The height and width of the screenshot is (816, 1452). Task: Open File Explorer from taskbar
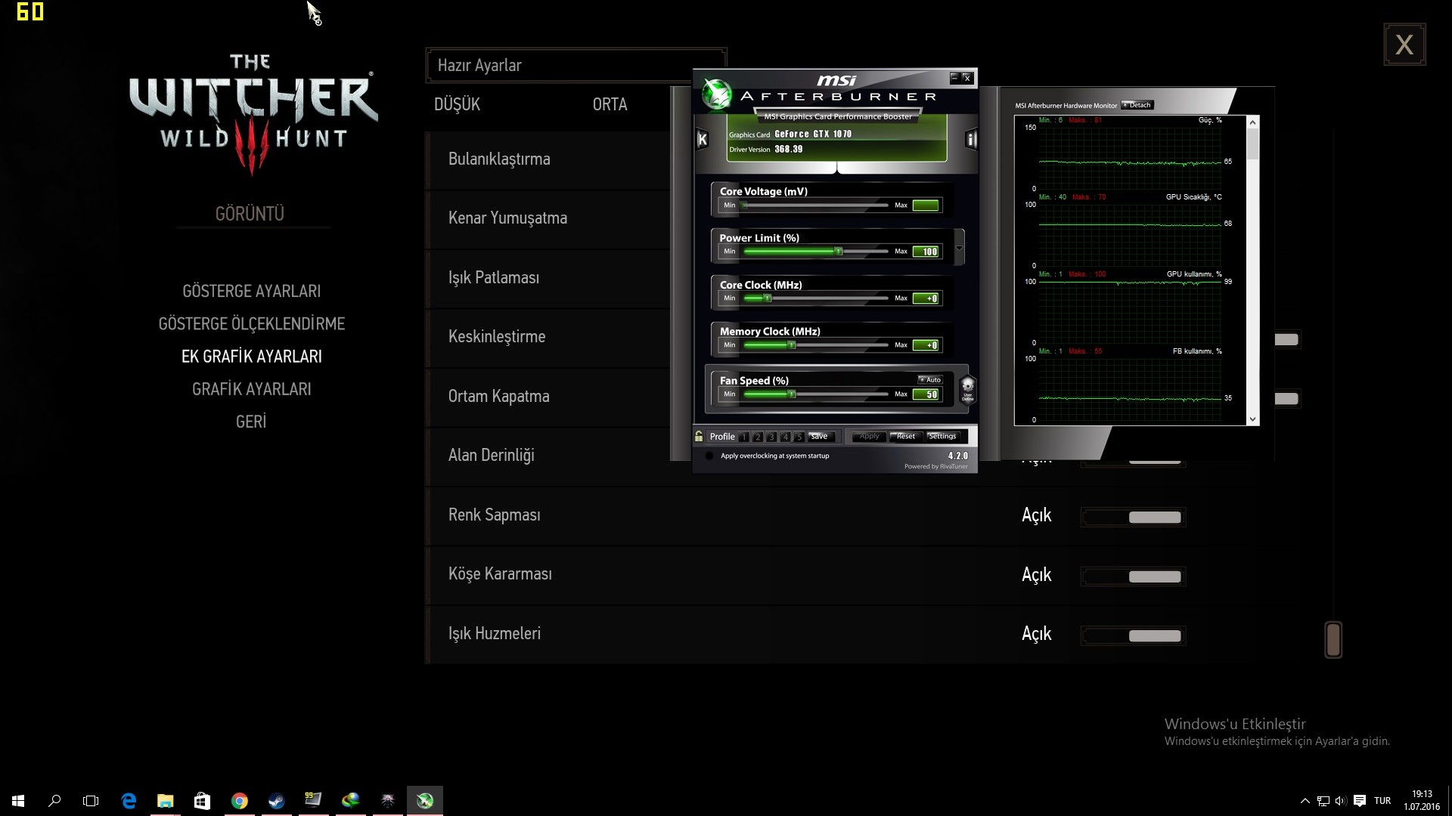tap(165, 801)
